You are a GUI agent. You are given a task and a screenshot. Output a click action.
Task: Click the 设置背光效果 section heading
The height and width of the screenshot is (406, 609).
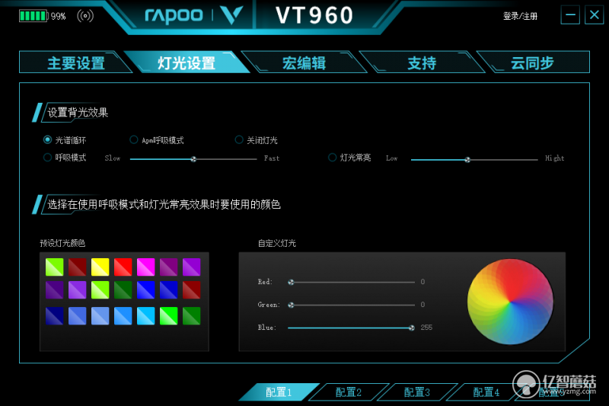pyautogui.click(x=78, y=113)
